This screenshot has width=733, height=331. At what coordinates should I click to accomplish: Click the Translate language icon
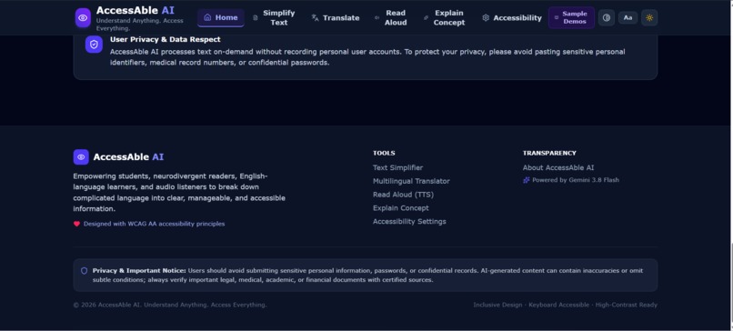(315, 18)
